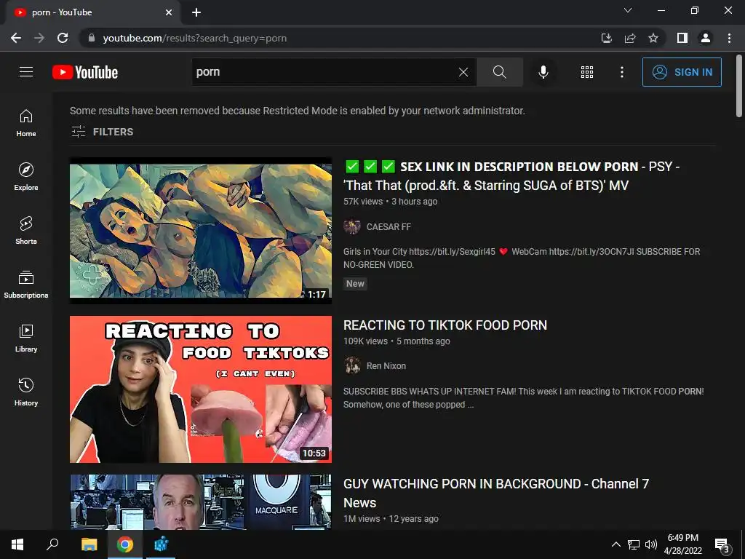Screen dimensions: 745x559
Task: Open Library in the sidebar
Action: tap(26, 338)
